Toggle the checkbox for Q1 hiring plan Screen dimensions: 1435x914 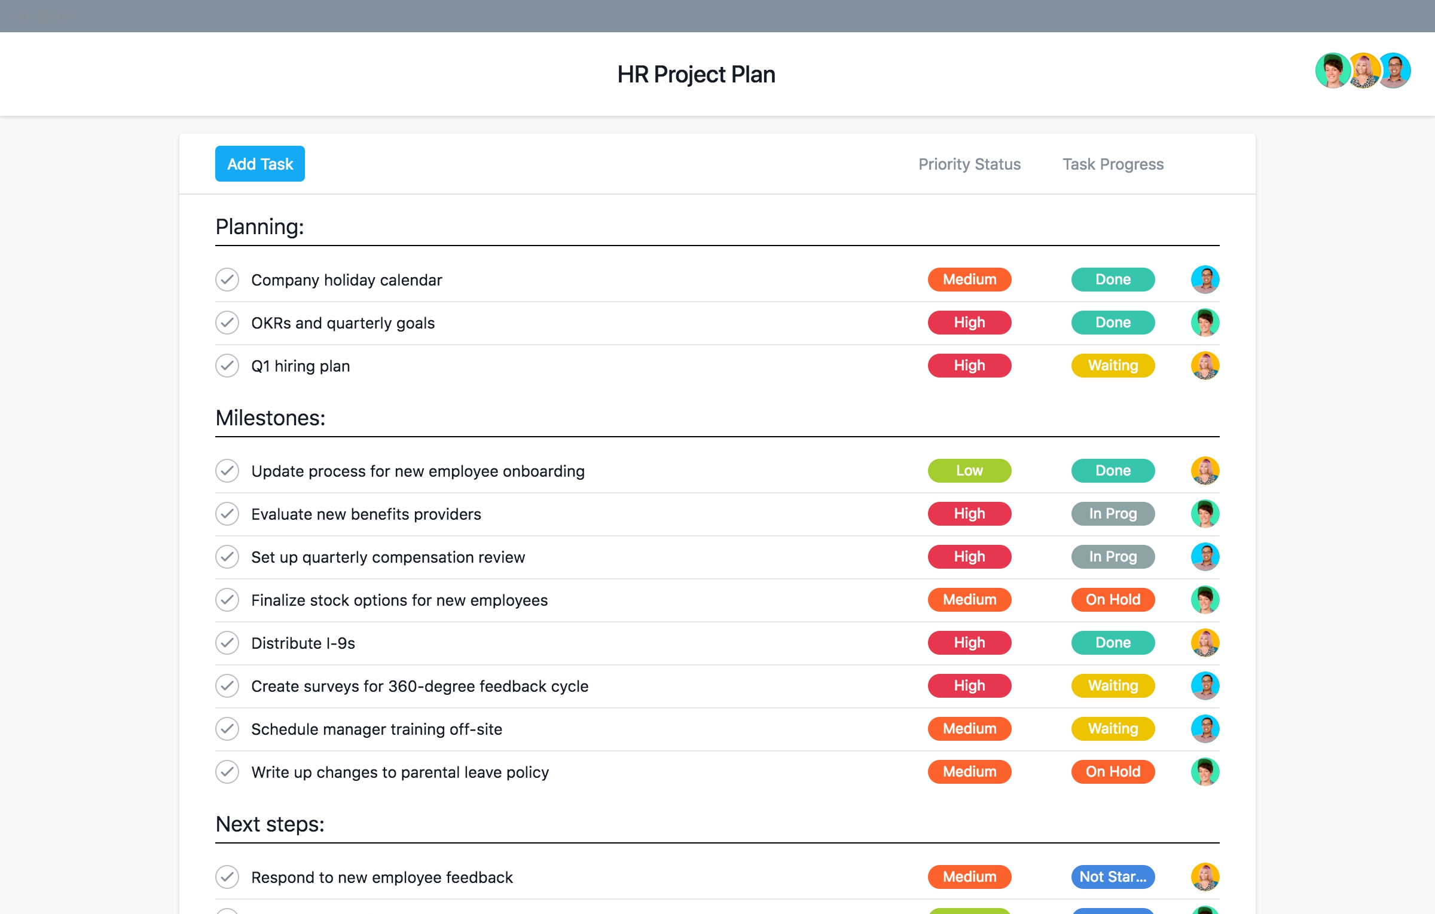(x=227, y=366)
